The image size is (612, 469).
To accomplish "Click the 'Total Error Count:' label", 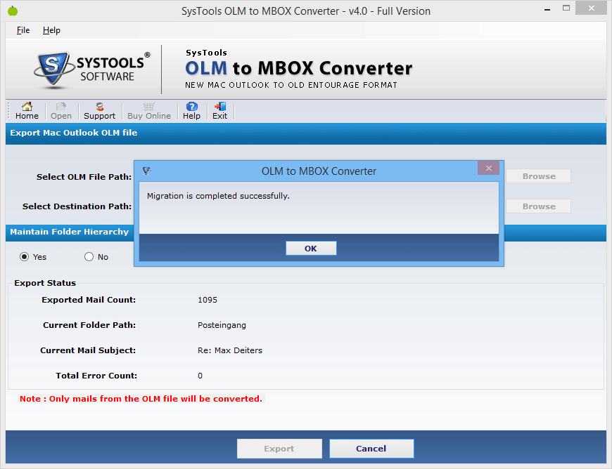I will point(96,376).
